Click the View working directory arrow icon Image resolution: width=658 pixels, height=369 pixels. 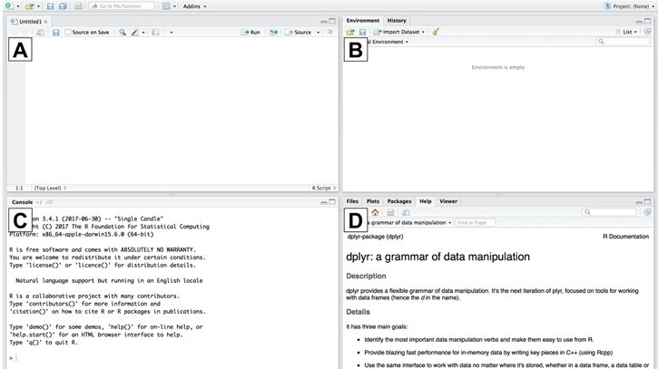point(49,202)
